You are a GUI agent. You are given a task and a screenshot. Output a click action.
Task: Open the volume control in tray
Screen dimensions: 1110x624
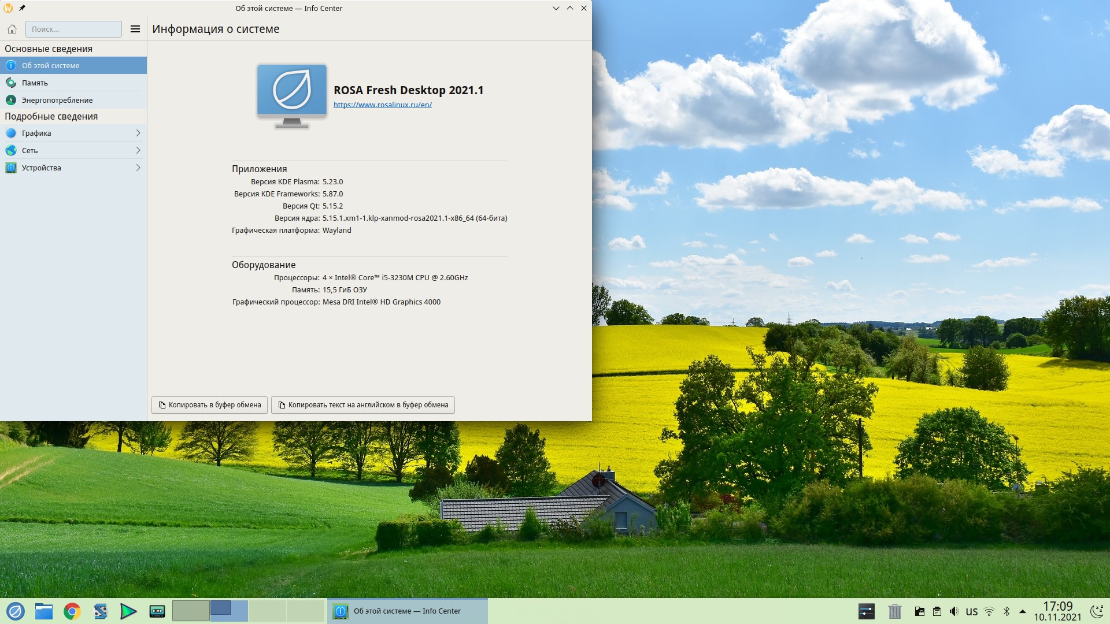point(954,611)
